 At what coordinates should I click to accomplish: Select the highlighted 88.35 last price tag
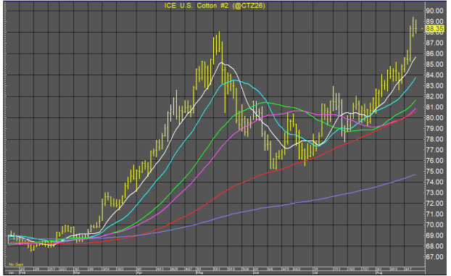(434, 29)
